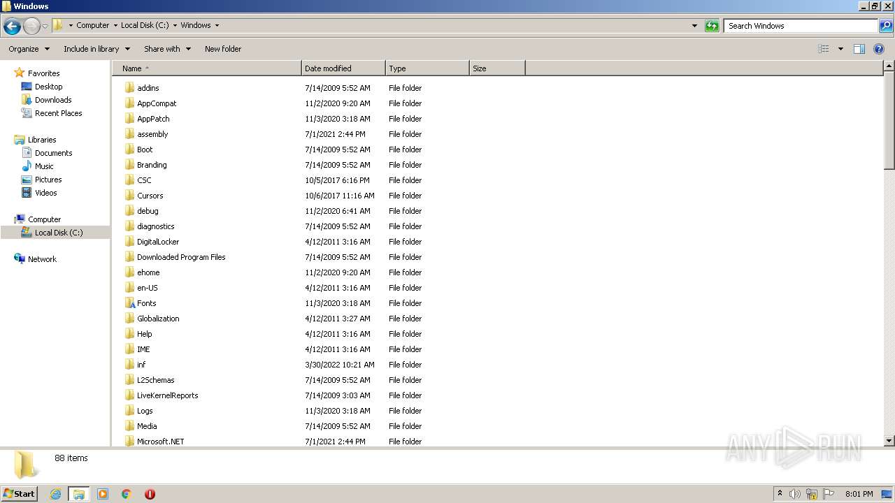Click the Change your view icon

pos(824,49)
